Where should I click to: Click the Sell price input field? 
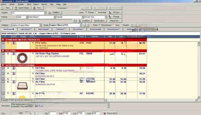[67, 113]
